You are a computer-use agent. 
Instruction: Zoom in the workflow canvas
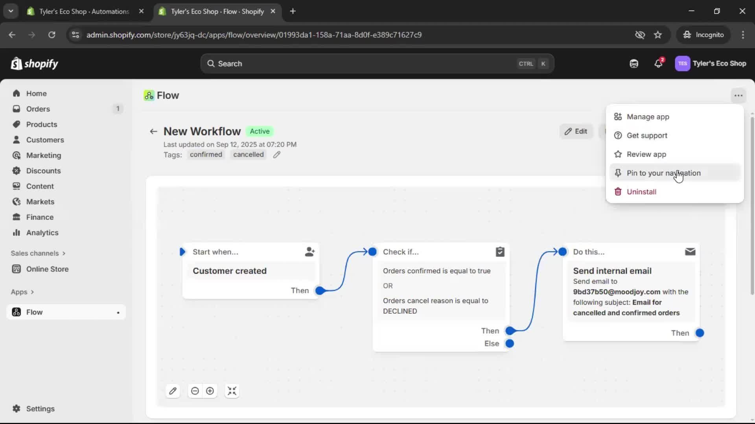point(210,391)
